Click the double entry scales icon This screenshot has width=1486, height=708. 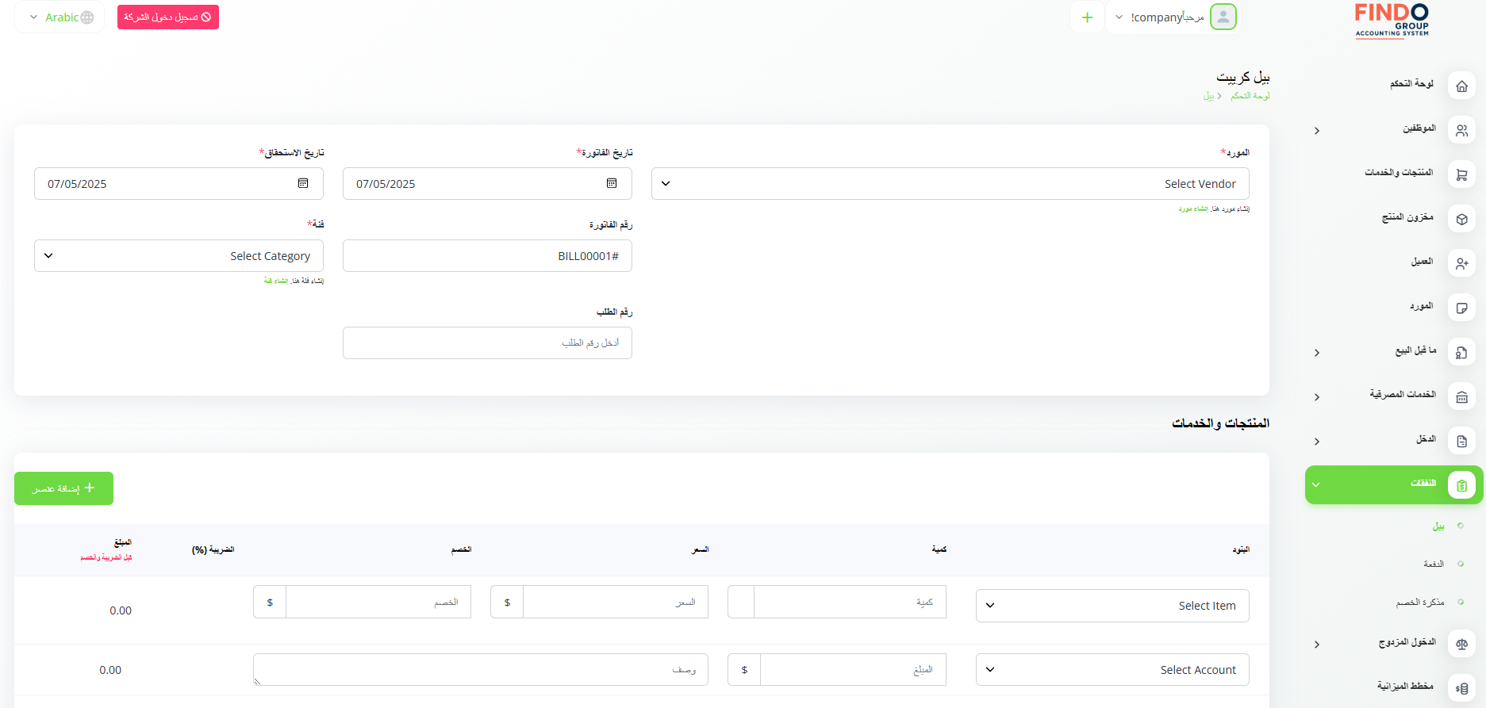click(x=1461, y=645)
